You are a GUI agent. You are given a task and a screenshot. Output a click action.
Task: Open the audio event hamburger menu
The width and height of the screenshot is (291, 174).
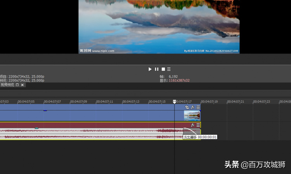coord(198,125)
